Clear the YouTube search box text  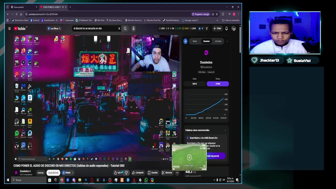click(x=119, y=28)
